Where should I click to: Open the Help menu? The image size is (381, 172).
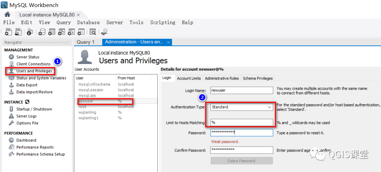click(187, 22)
